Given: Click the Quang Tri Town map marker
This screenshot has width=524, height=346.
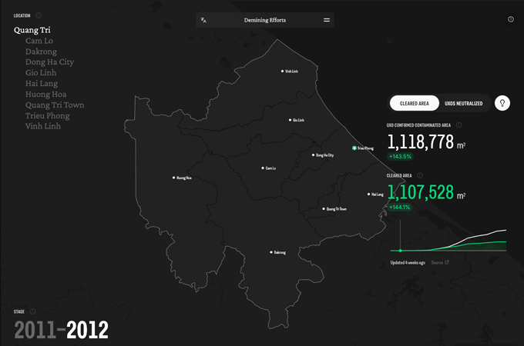Looking at the screenshot, I should (x=324, y=208).
